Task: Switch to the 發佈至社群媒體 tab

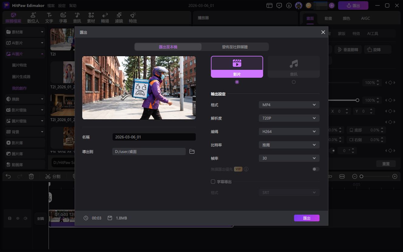Action: [x=235, y=47]
